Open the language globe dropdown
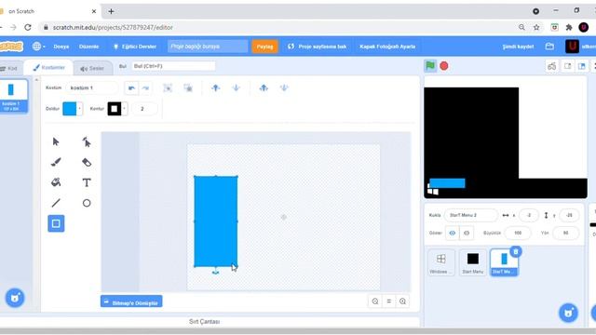 point(38,47)
